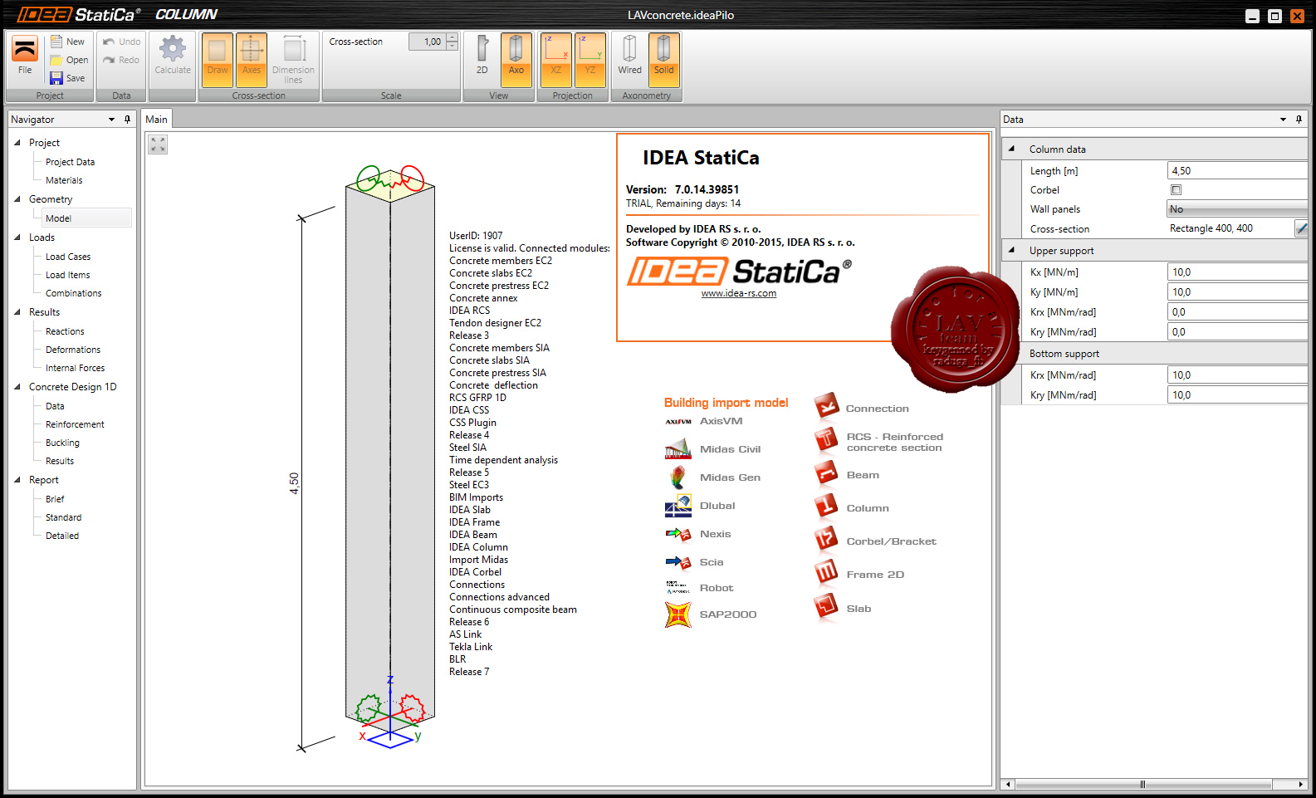
Task: Collapse the Concrete Design 1D node
Action: (17, 387)
